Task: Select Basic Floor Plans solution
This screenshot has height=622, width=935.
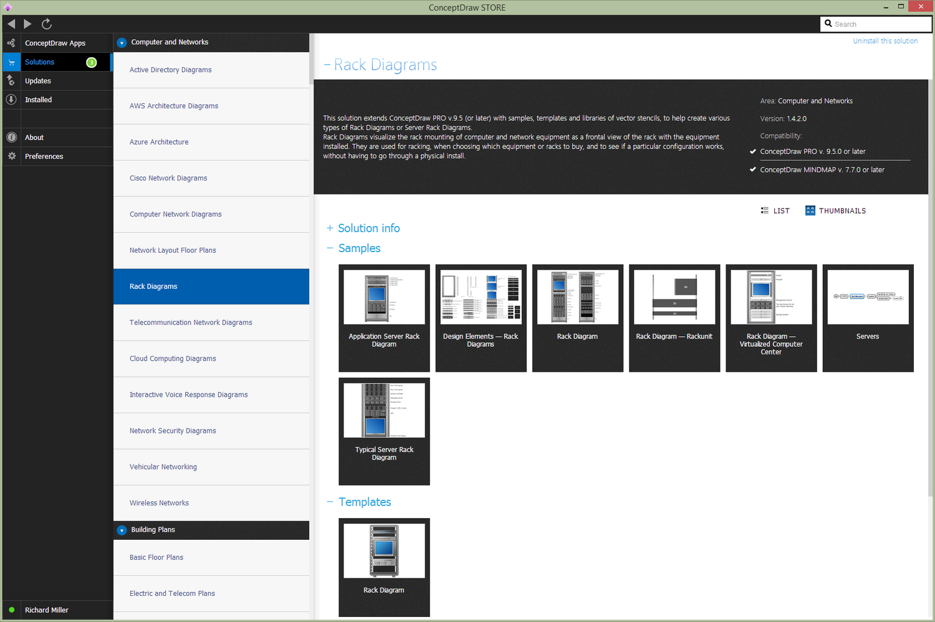Action: click(211, 558)
